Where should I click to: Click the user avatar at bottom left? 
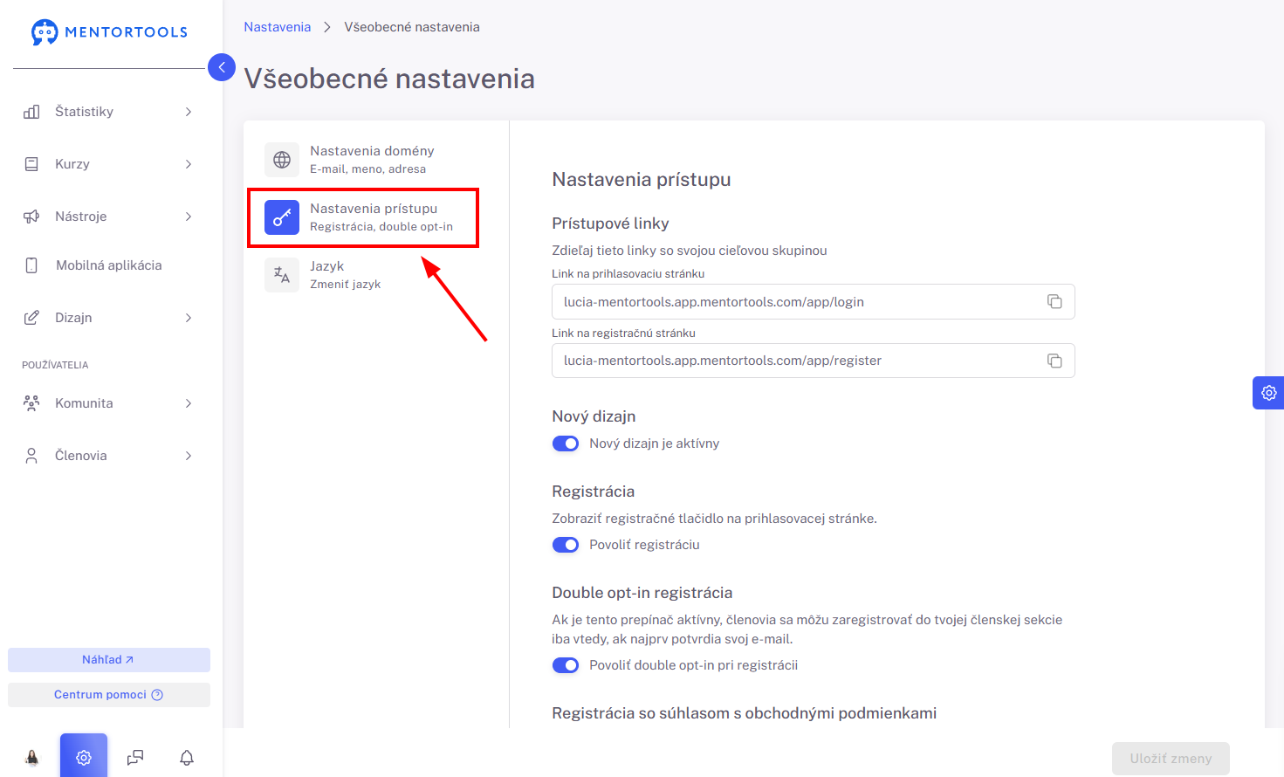click(32, 757)
